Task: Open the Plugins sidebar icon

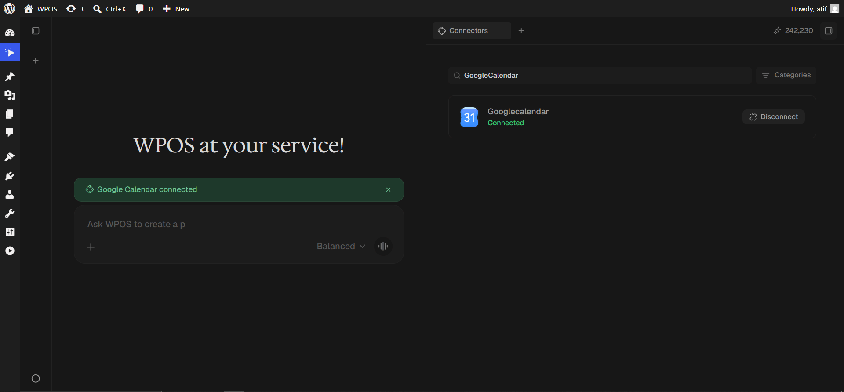Action: (x=10, y=176)
